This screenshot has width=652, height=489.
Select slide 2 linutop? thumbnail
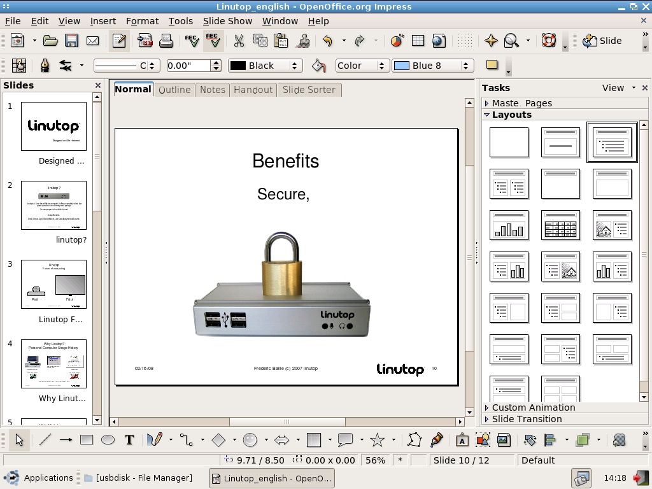tap(53, 206)
